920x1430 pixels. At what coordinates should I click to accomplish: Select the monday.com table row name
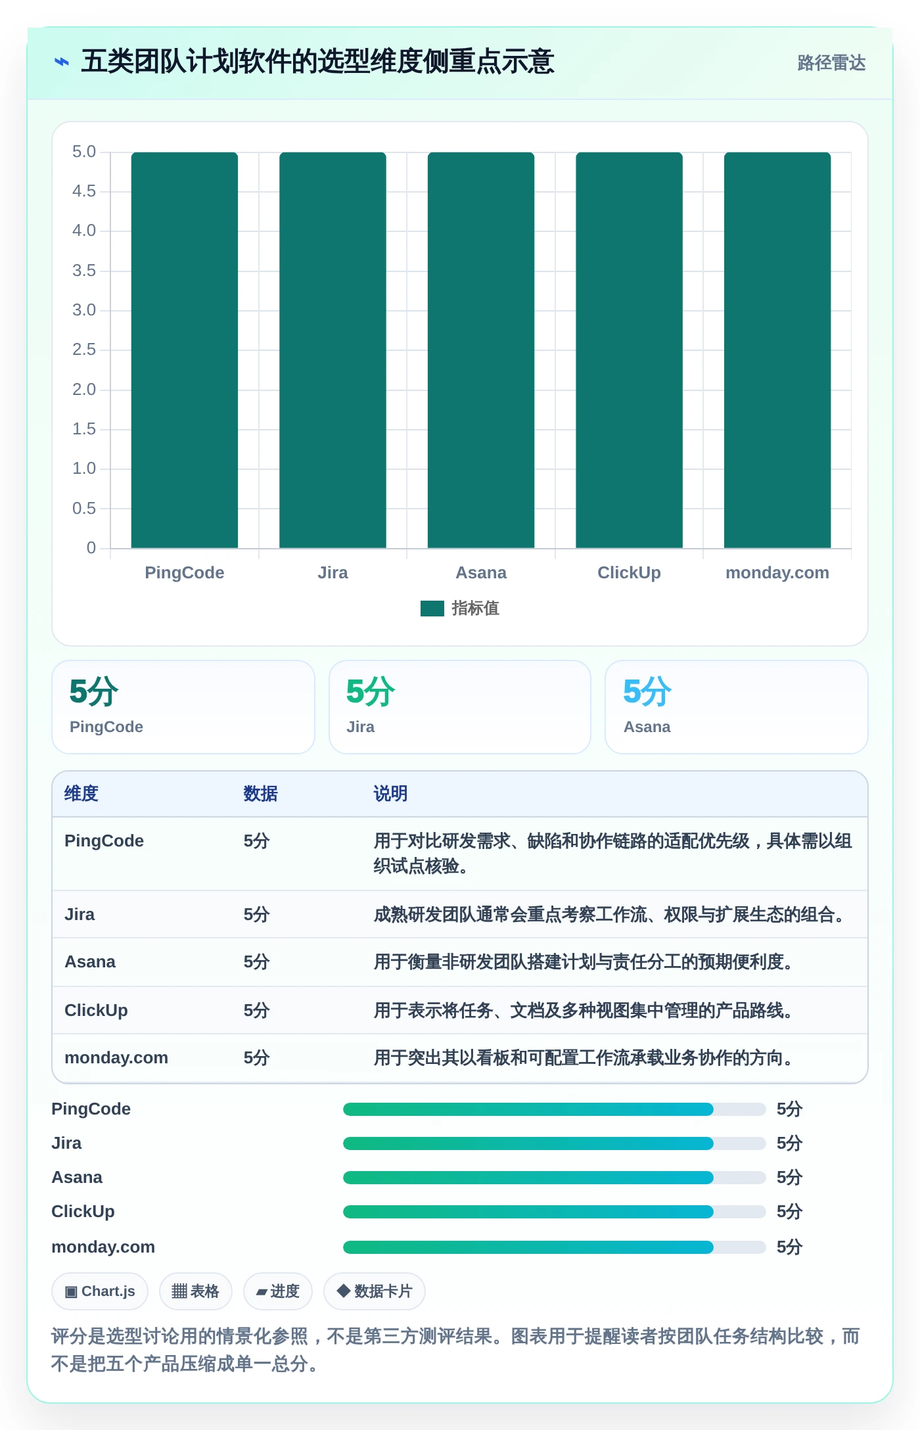click(x=116, y=1058)
